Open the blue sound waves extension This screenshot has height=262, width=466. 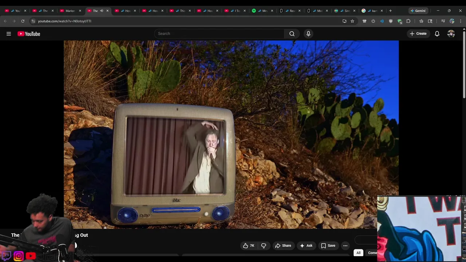tap(382, 21)
